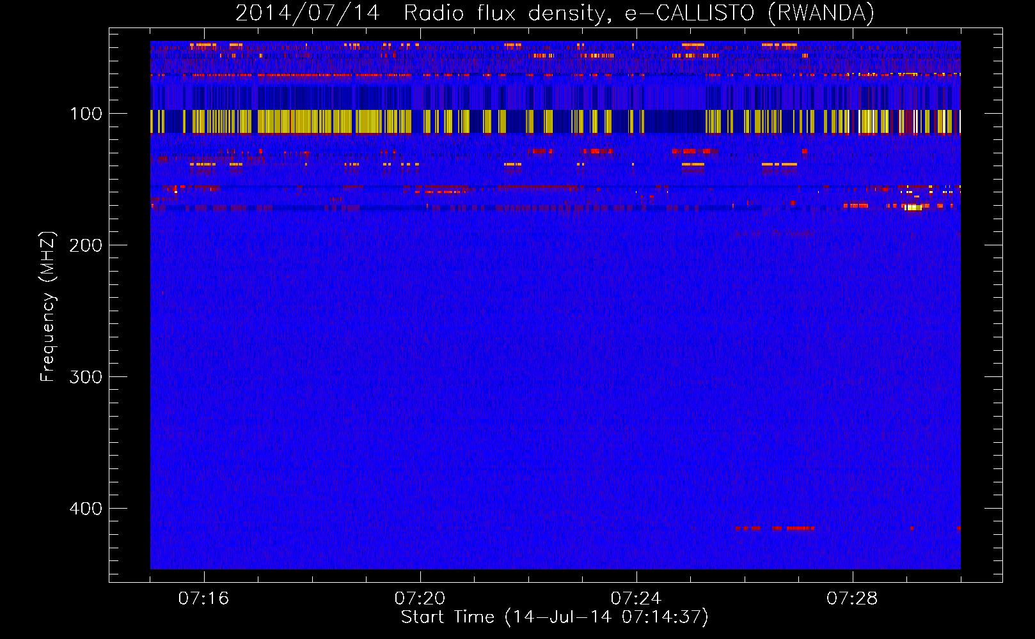
Task: Click the Start Time axis label
Action: 555,617
